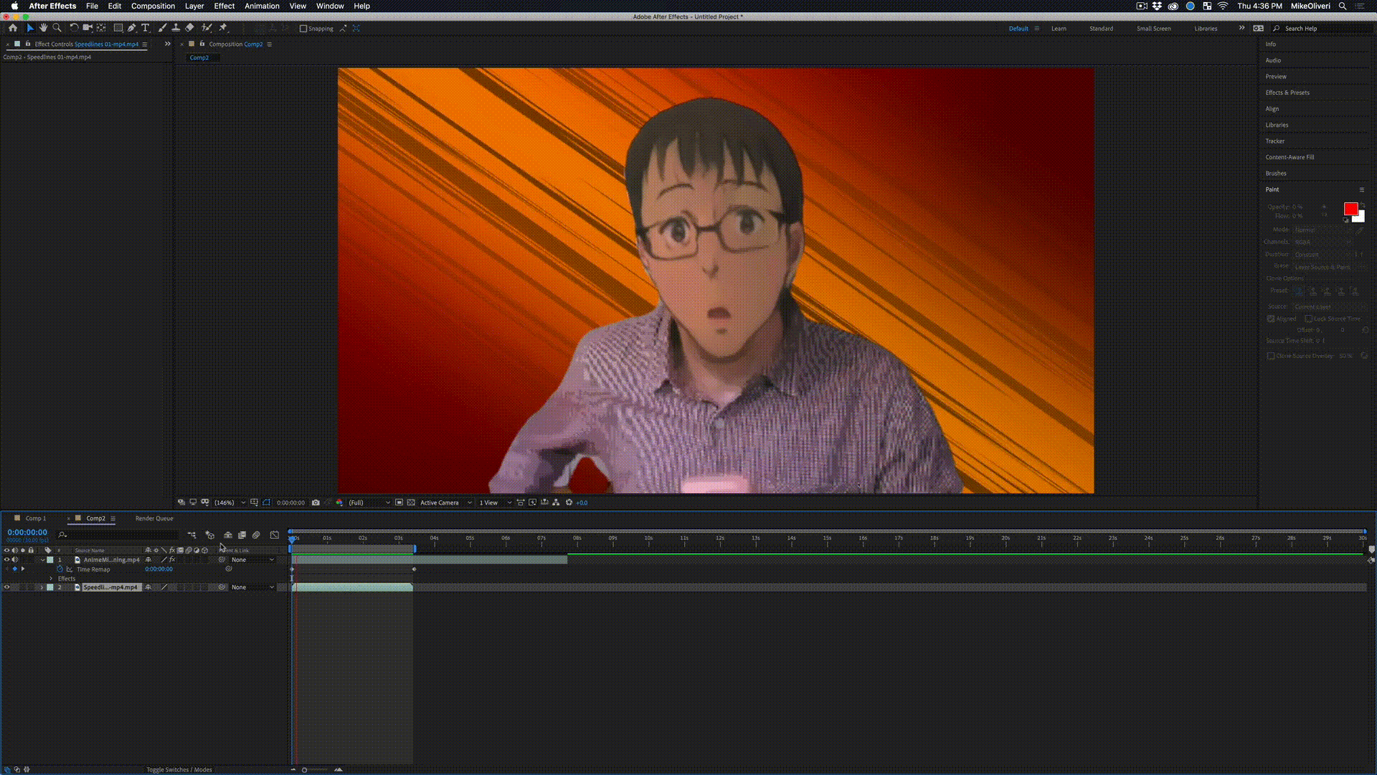Click Toggle Switches / Modes button
The height and width of the screenshot is (775, 1377).
point(179,770)
